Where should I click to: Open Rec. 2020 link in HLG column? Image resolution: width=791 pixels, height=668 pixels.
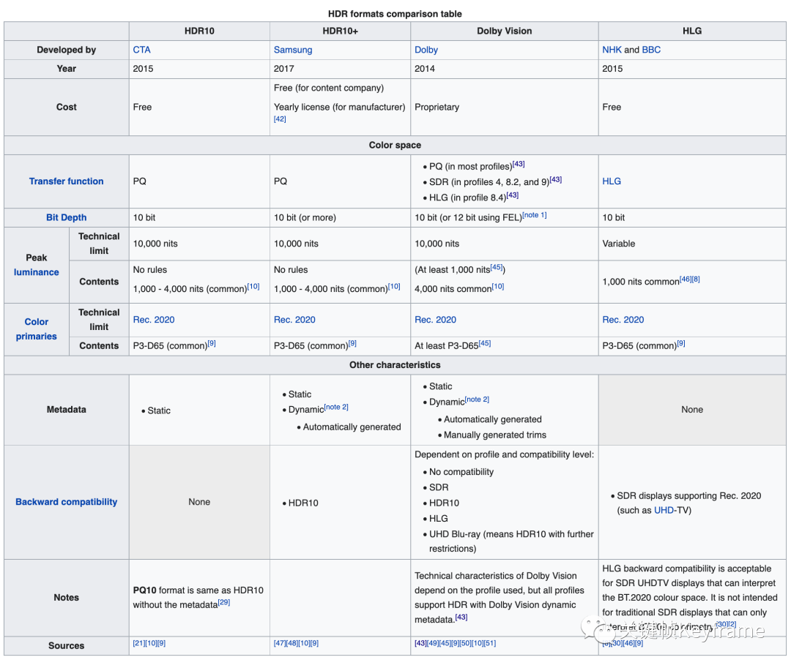click(623, 320)
